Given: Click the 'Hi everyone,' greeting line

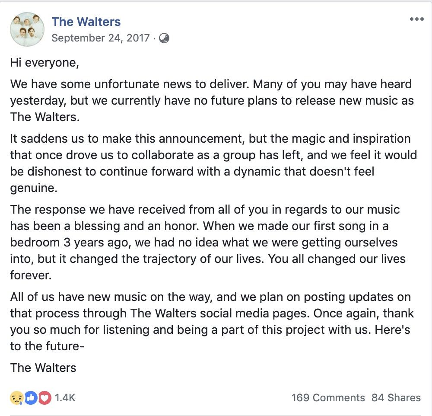Looking at the screenshot, I should pos(44,63).
